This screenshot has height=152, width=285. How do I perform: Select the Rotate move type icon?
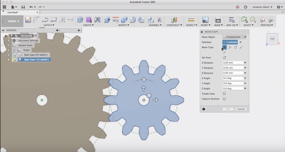click(x=236, y=47)
